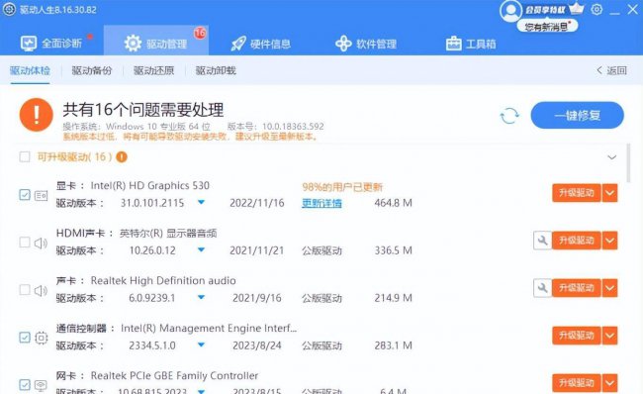Check the HDMI声卡 driver checkbox
643x394 pixels.
coord(25,243)
